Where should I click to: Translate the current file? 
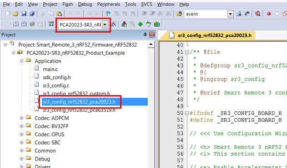tap(7, 24)
